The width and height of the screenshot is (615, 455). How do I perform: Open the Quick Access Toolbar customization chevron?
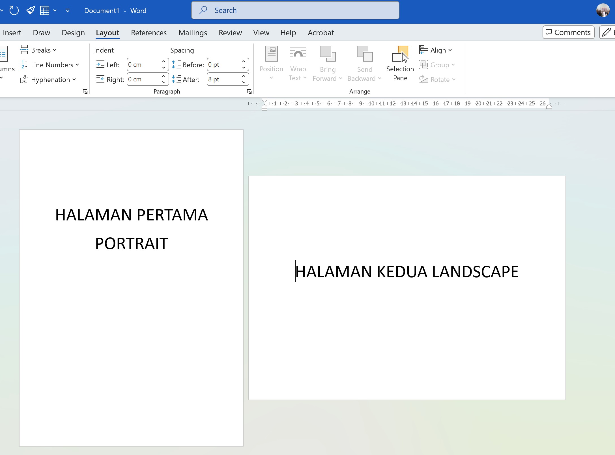[x=67, y=10]
